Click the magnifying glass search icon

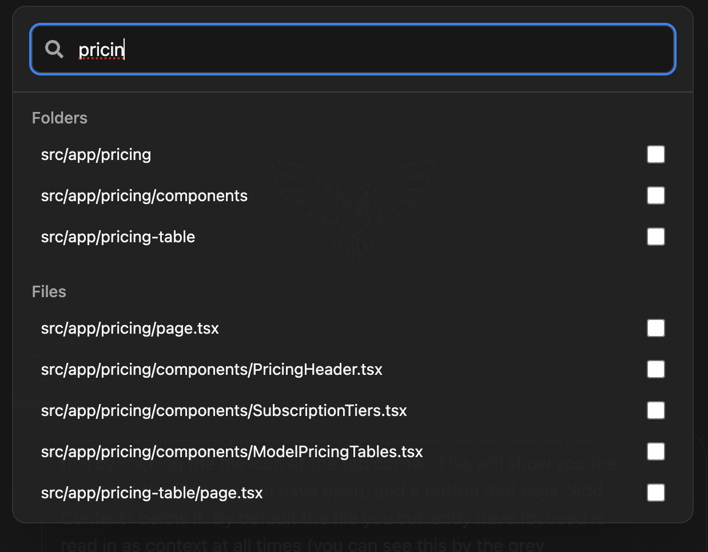54,49
